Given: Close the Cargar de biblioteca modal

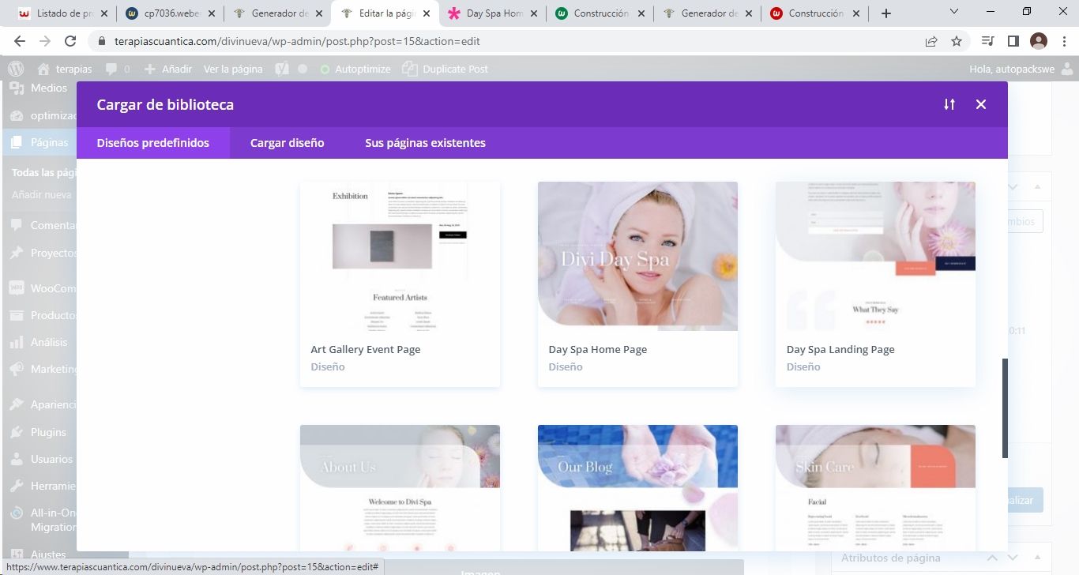Looking at the screenshot, I should [980, 104].
